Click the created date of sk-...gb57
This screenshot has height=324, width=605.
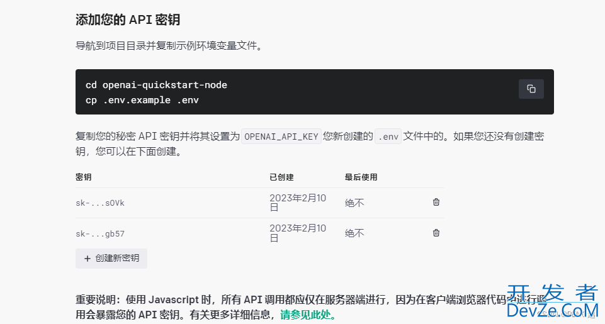[x=298, y=233]
